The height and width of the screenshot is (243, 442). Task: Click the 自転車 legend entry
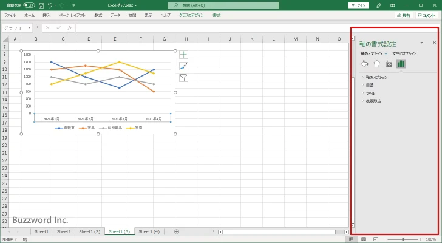pos(65,128)
